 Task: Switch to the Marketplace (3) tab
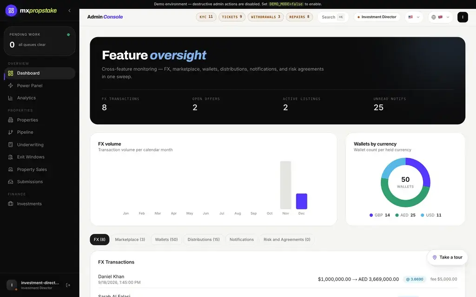tap(130, 239)
